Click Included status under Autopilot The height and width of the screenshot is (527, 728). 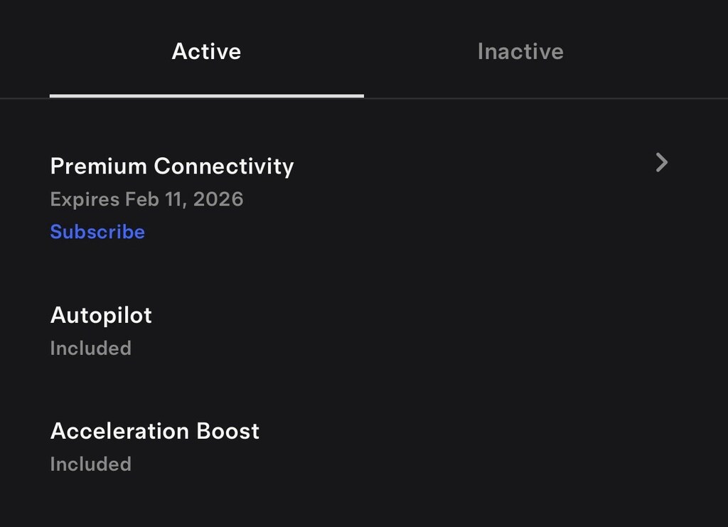coord(90,348)
